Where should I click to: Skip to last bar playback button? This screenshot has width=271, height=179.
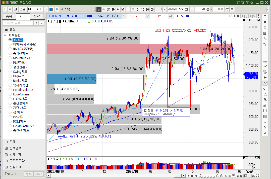(x=196, y=176)
